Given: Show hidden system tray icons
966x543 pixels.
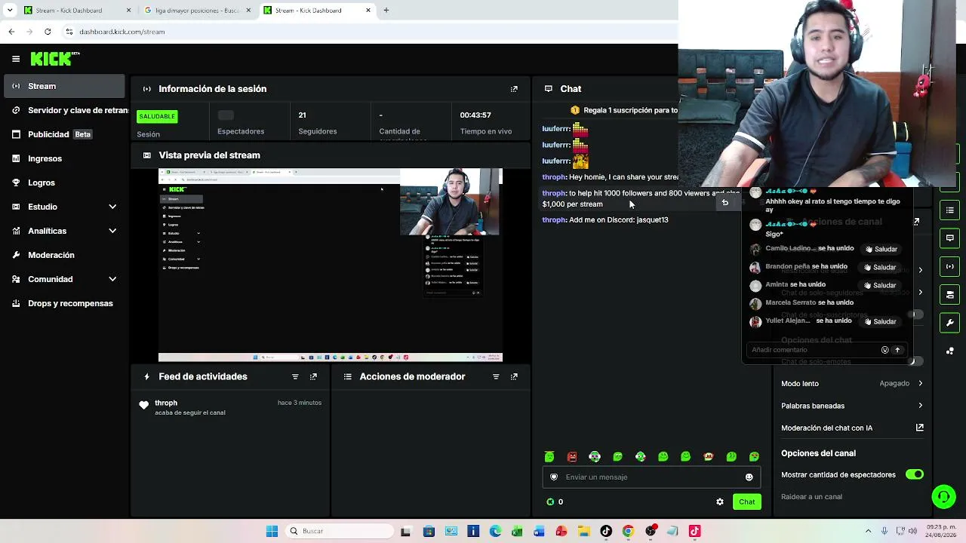Looking at the screenshot, I should click(868, 531).
